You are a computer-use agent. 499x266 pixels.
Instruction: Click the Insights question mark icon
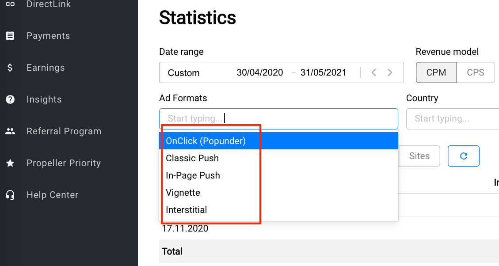[x=10, y=99]
